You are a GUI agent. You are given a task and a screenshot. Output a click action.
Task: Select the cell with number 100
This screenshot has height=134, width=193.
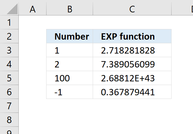[x=70, y=78]
